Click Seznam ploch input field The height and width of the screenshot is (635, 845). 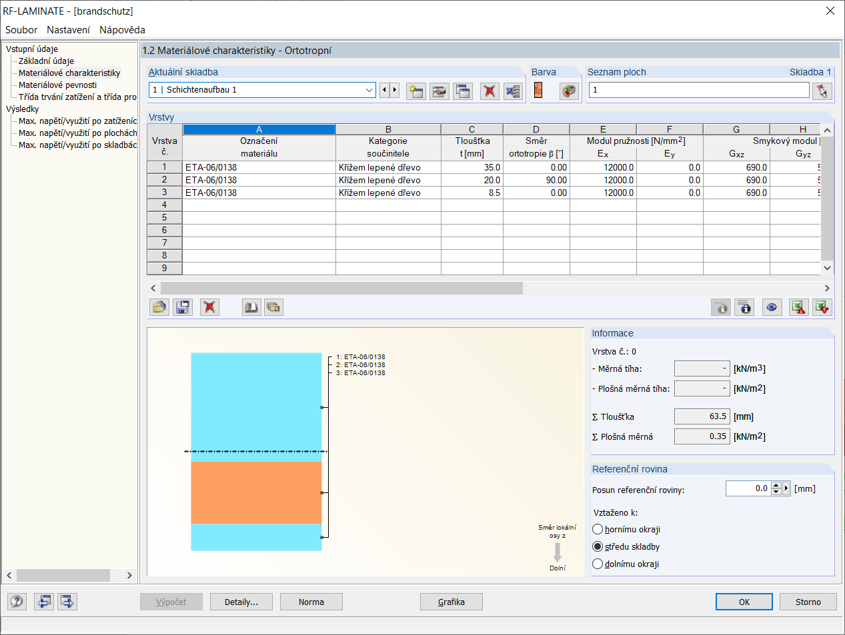pyautogui.click(x=699, y=90)
